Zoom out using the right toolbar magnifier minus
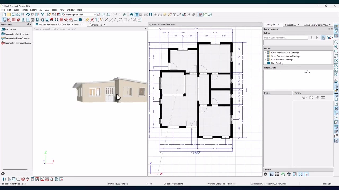 336,51
